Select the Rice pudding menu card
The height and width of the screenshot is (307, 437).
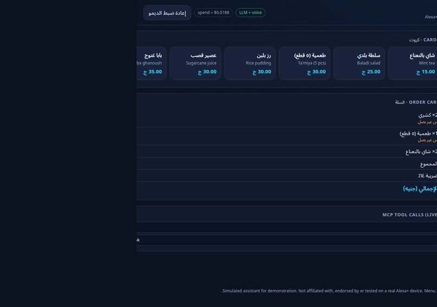tap(250, 63)
